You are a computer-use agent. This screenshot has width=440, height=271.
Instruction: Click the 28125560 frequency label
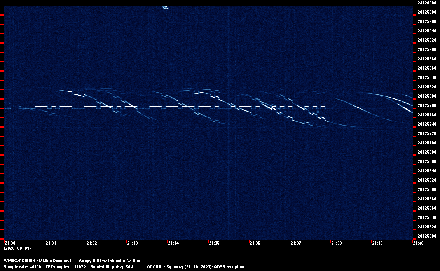click(x=427, y=208)
